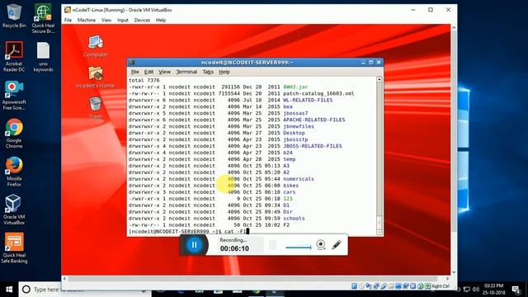Click the VirtualBox title bar icon

point(68,10)
